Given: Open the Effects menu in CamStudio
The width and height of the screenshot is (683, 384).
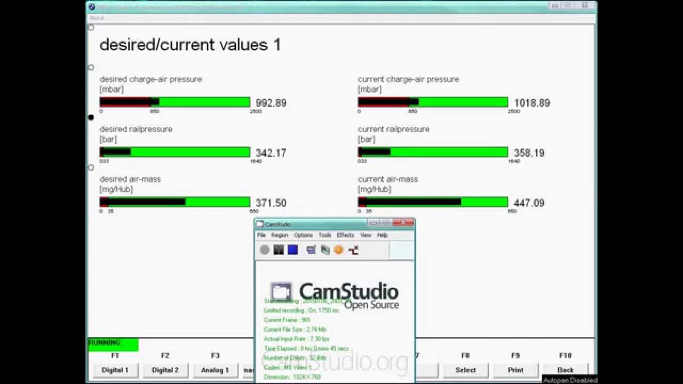Looking at the screenshot, I should point(345,235).
